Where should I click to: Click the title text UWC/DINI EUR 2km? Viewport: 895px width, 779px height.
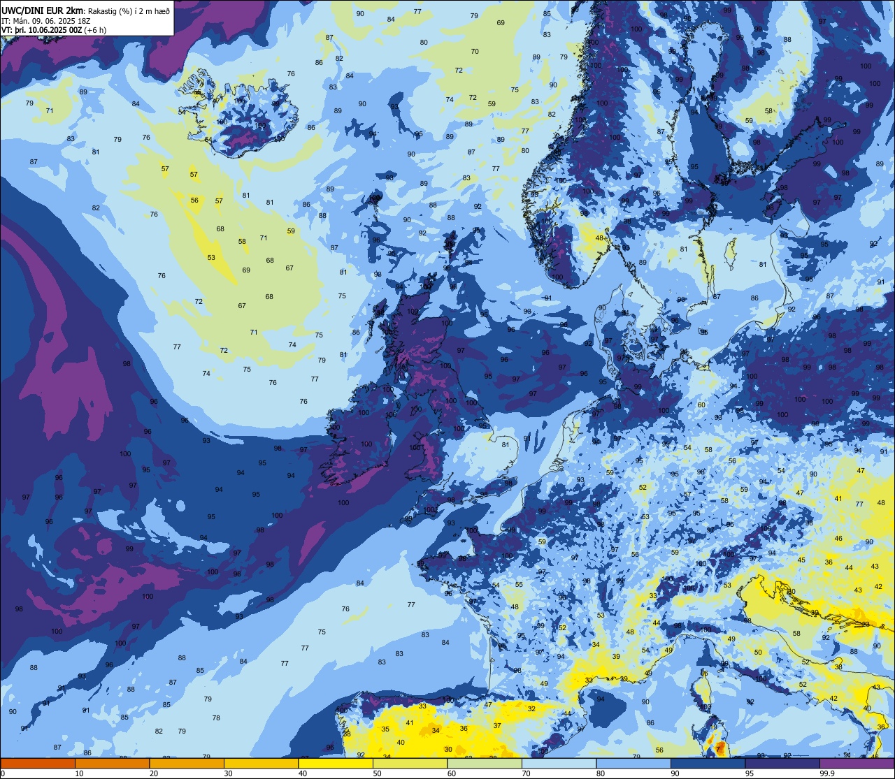point(43,10)
